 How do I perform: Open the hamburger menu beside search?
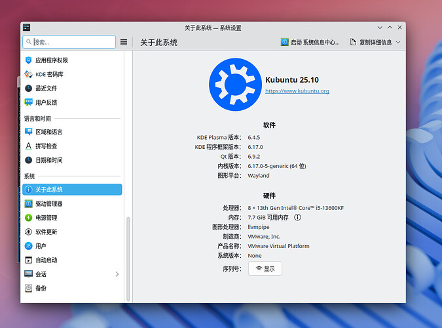tap(124, 42)
